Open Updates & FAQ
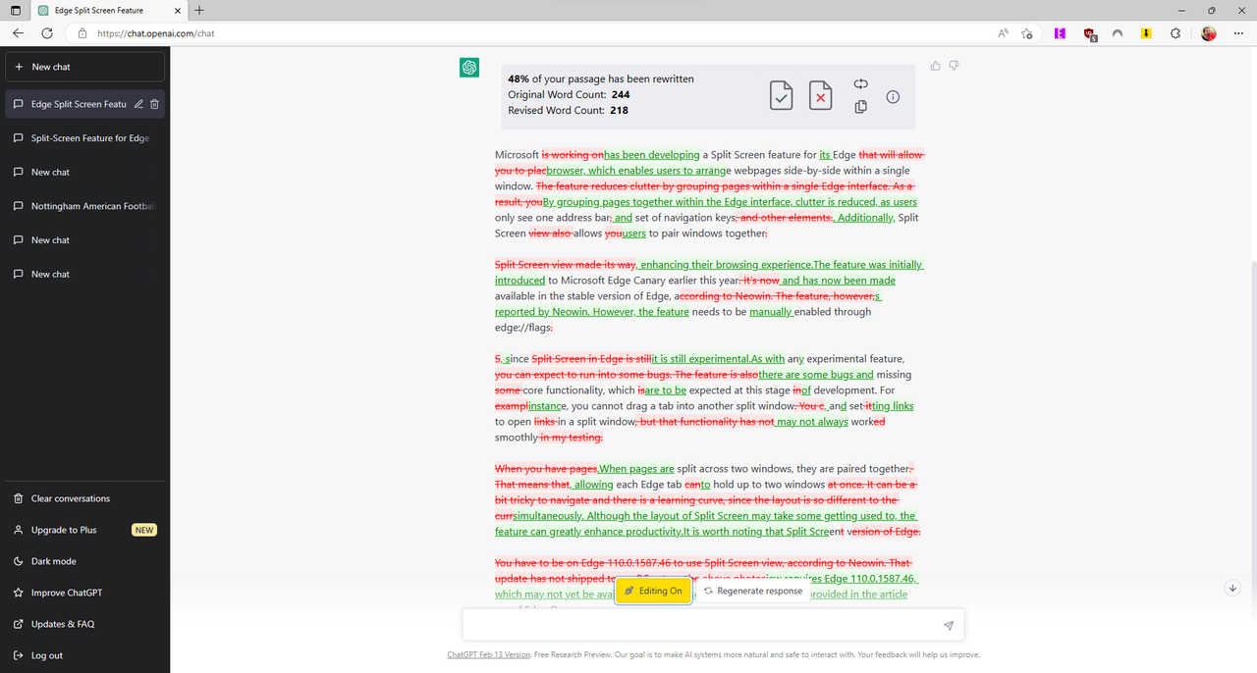Viewport: 1257px width, 673px height. point(85,624)
